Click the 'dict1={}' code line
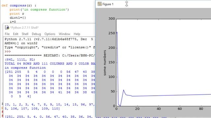This screenshot has height=118, width=211. tap(17, 18)
